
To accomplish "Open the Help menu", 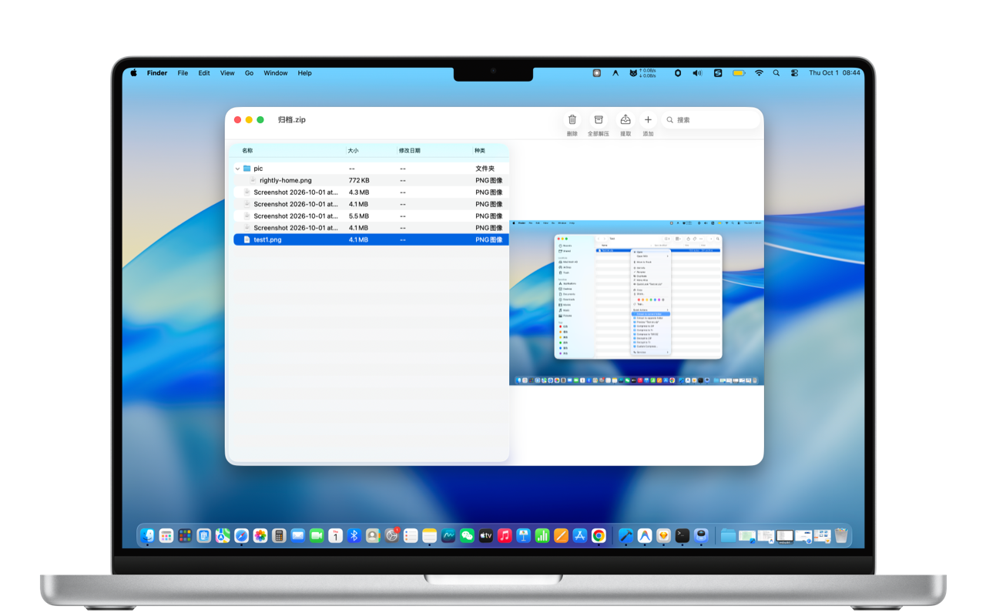I will point(305,73).
